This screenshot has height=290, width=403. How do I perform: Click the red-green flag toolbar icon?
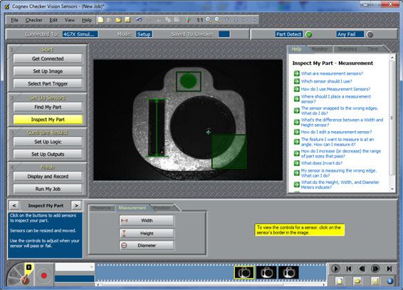[189, 20]
